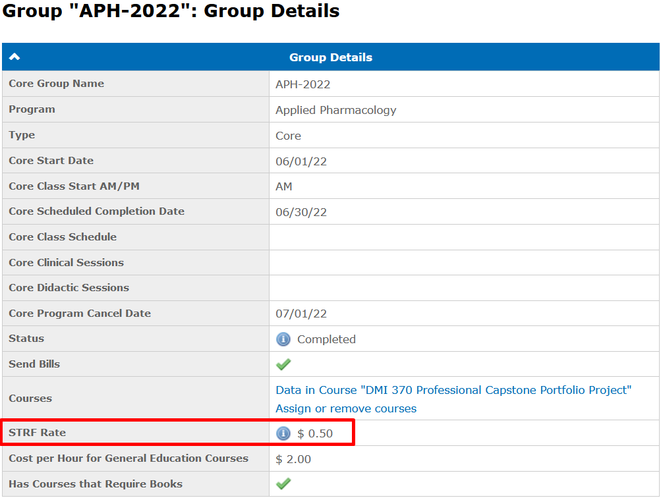661x498 pixels.
Task: Click the Core Start Date label
Action: (x=51, y=161)
